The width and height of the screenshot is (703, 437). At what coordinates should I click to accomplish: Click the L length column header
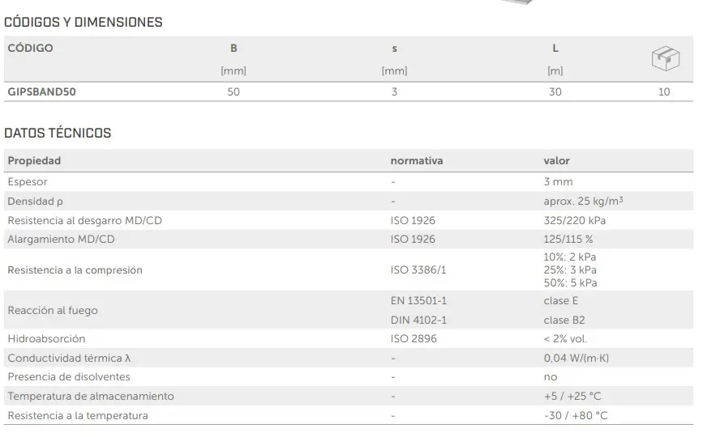pyautogui.click(x=555, y=49)
